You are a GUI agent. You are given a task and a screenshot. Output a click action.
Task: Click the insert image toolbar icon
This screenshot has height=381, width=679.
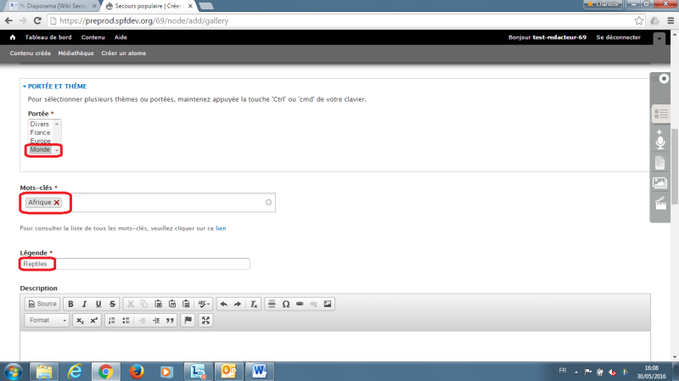click(x=328, y=304)
